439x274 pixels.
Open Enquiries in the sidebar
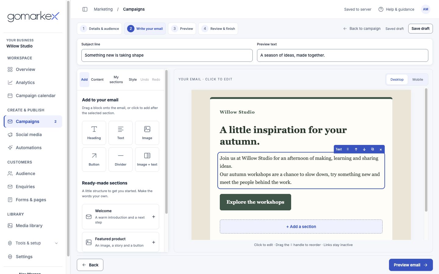33,187
